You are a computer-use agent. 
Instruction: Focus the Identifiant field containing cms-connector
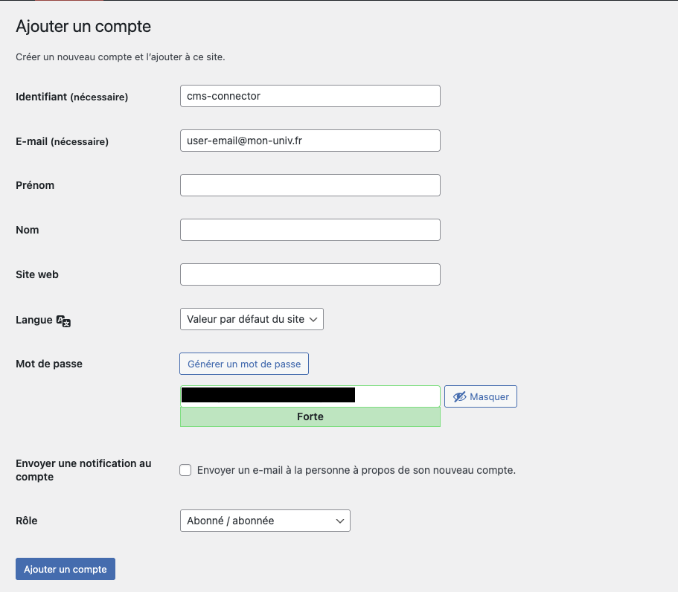tap(310, 96)
